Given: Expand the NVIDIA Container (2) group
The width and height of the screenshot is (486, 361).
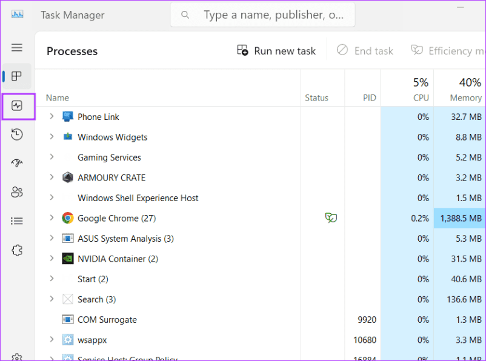Looking at the screenshot, I should (52, 259).
